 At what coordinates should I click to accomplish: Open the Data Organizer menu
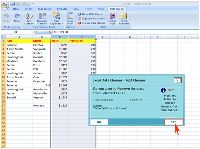[x=56, y=19]
